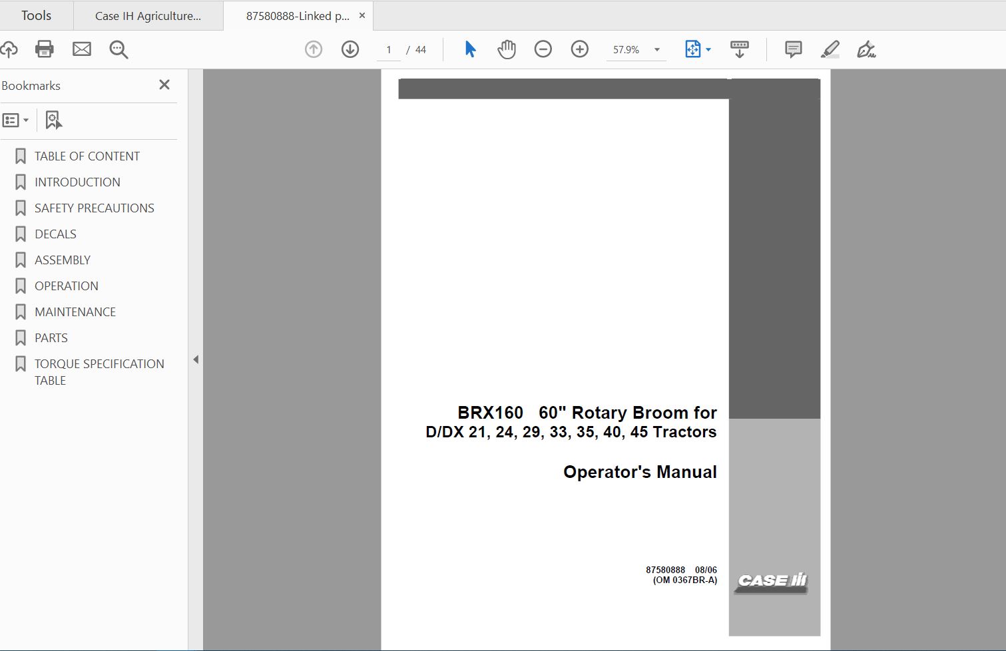Click the 57.9% zoom level field
The height and width of the screenshot is (651, 1006).
click(627, 50)
